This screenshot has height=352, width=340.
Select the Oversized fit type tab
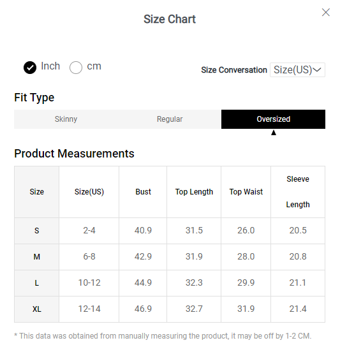tap(273, 119)
